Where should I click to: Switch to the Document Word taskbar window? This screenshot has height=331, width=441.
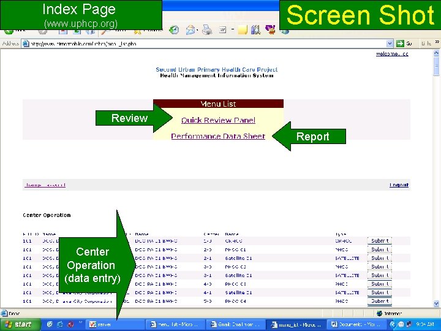pos(356,324)
